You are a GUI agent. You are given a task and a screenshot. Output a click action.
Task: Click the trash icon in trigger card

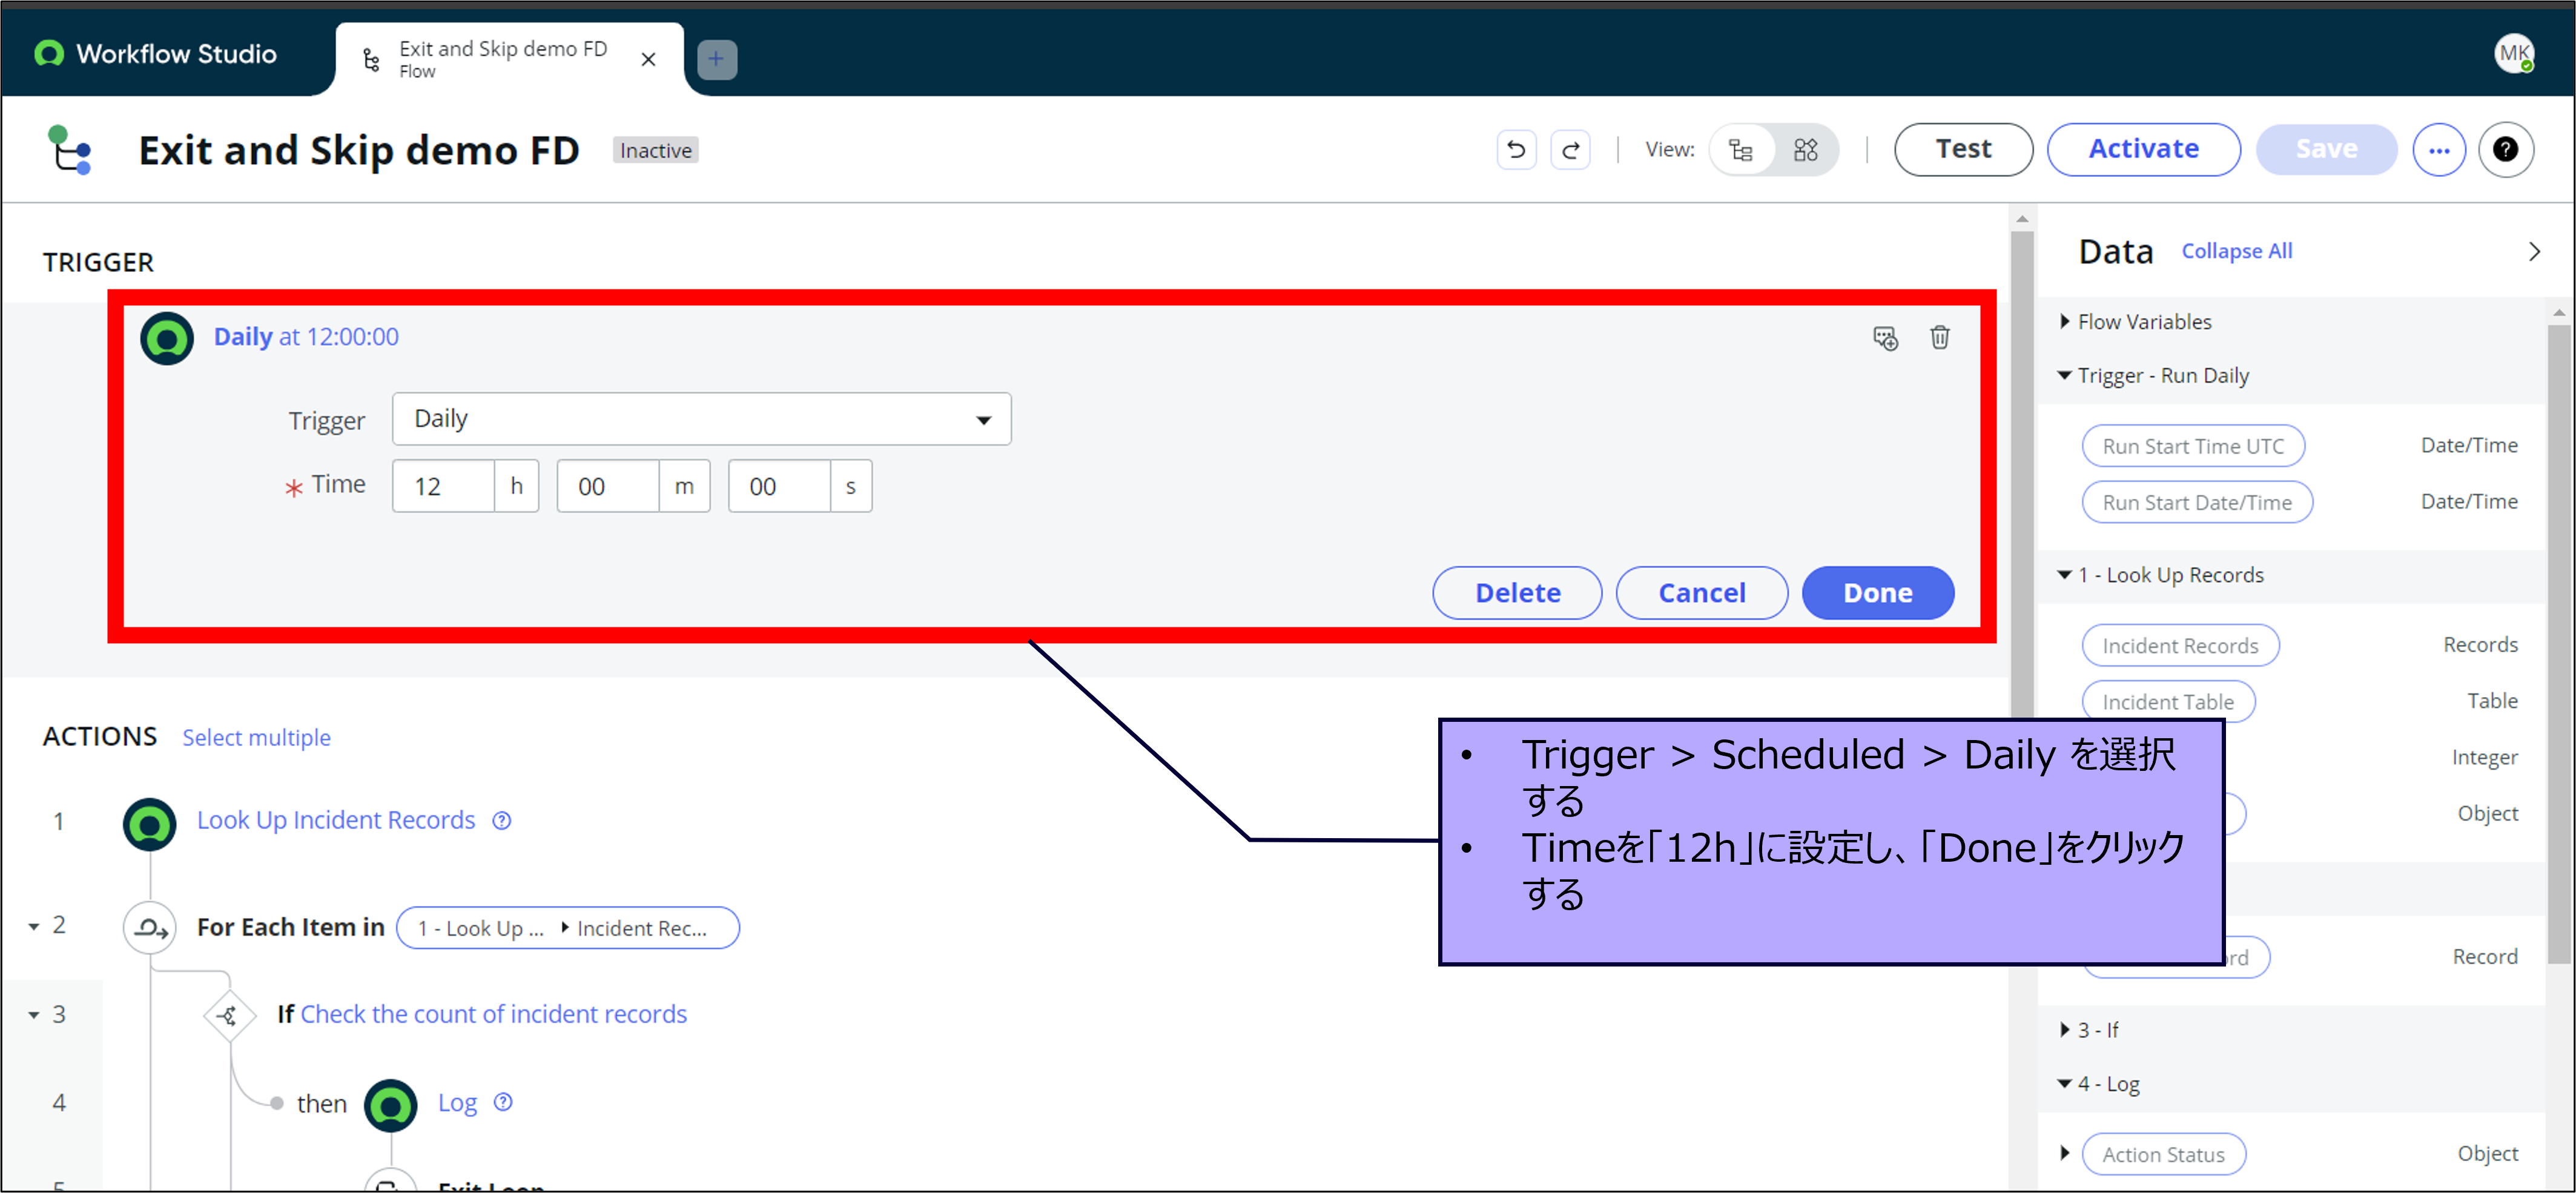click(1939, 338)
